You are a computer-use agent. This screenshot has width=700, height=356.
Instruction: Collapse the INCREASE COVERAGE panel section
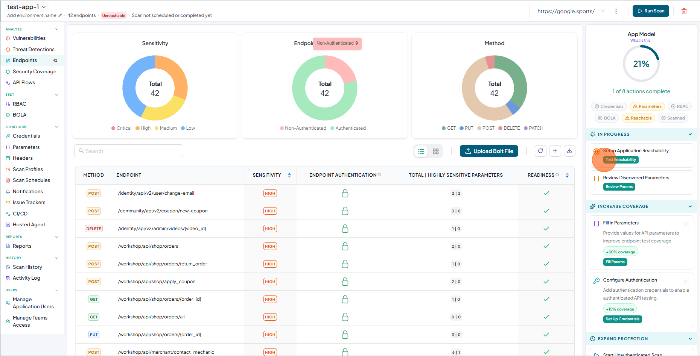(690, 206)
